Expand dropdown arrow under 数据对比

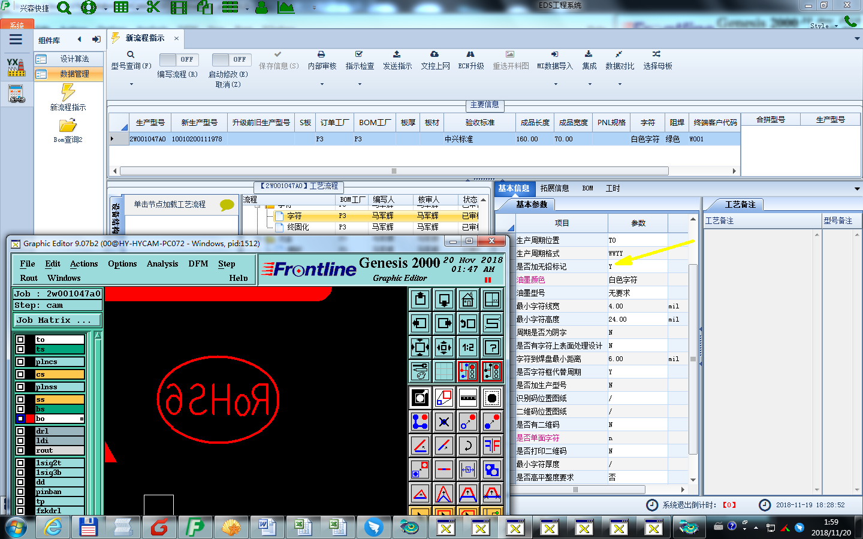point(620,84)
